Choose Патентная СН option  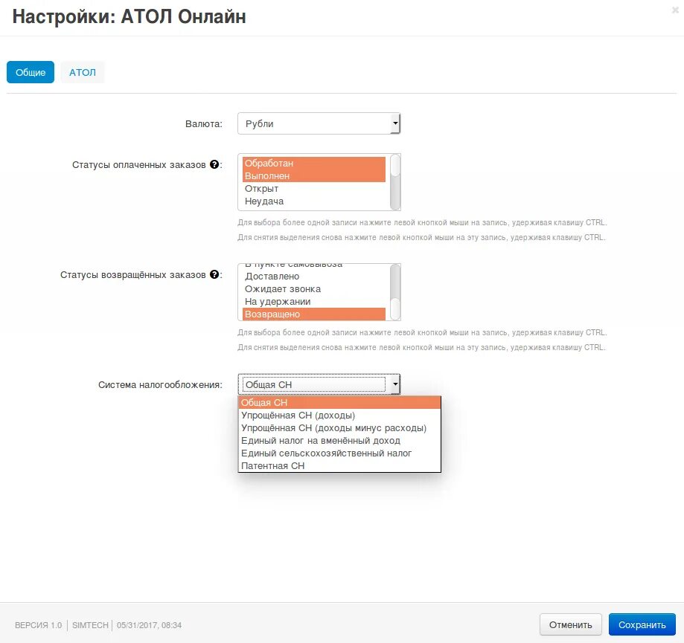339,465
